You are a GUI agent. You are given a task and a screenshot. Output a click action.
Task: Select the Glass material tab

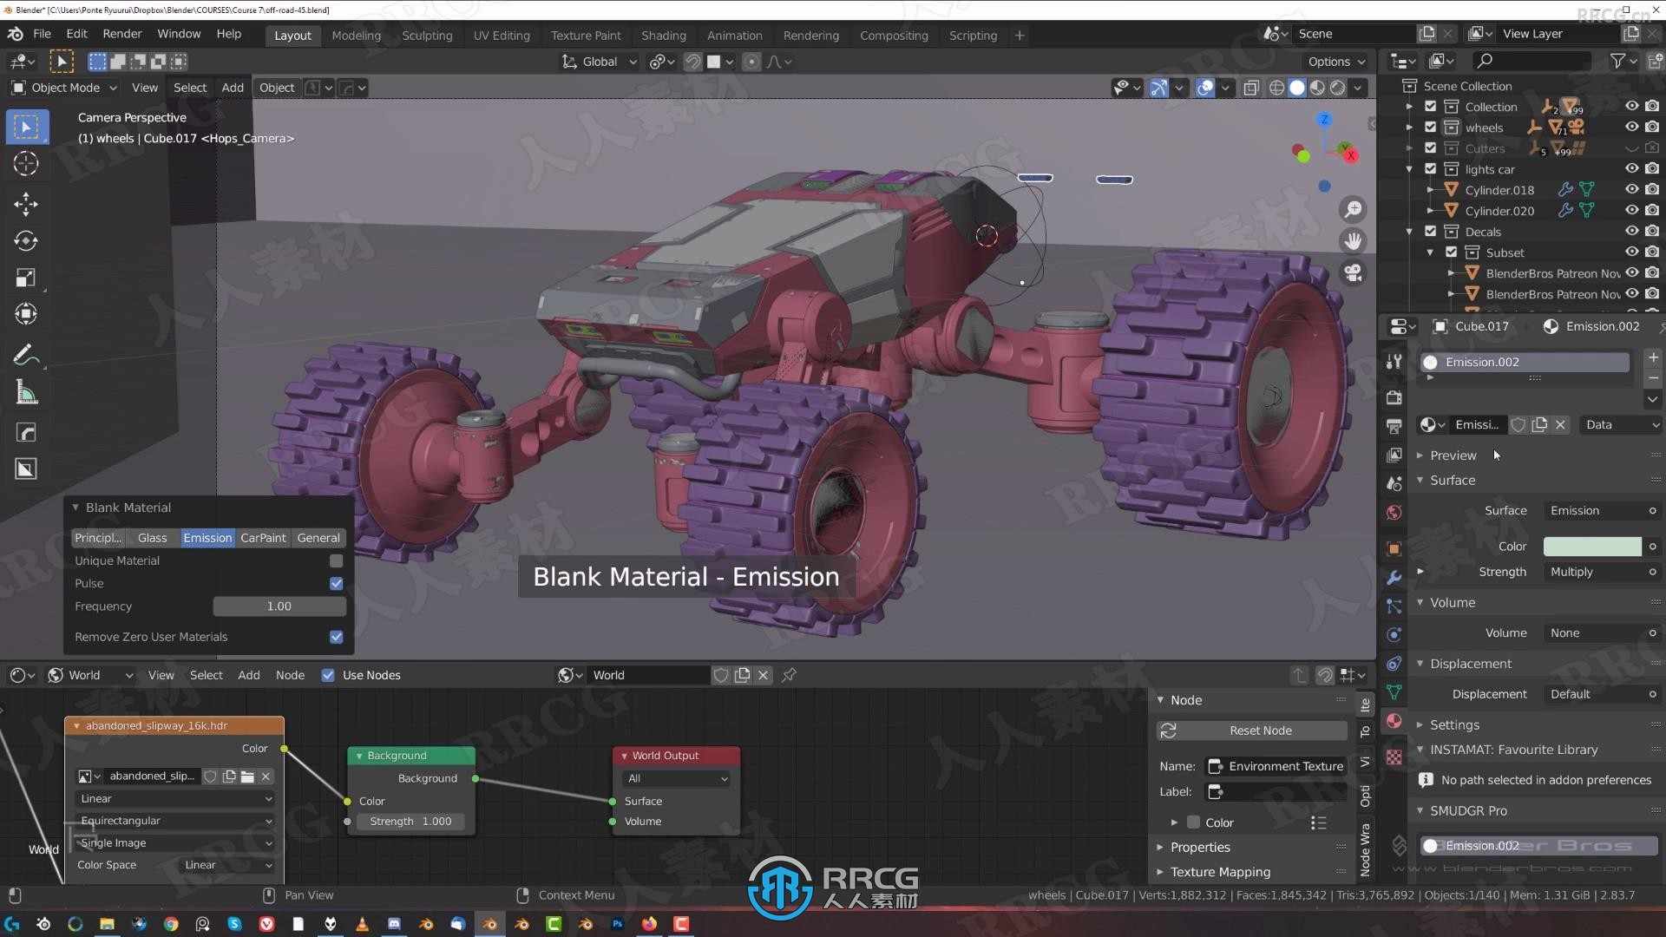click(x=152, y=538)
